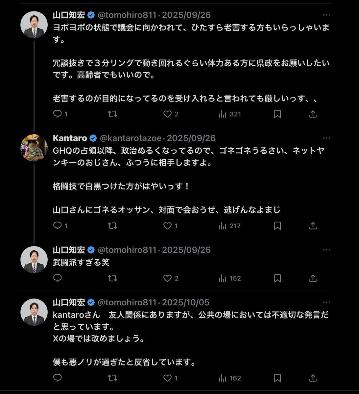This screenshot has height=394, width=359.
Task: Like Kantaro's post about 格闘技
Action: (168, 226)
